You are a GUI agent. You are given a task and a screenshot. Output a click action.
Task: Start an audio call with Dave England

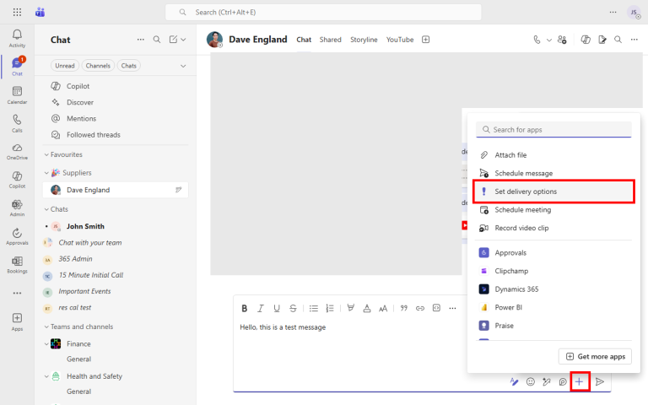coord(537,40)
